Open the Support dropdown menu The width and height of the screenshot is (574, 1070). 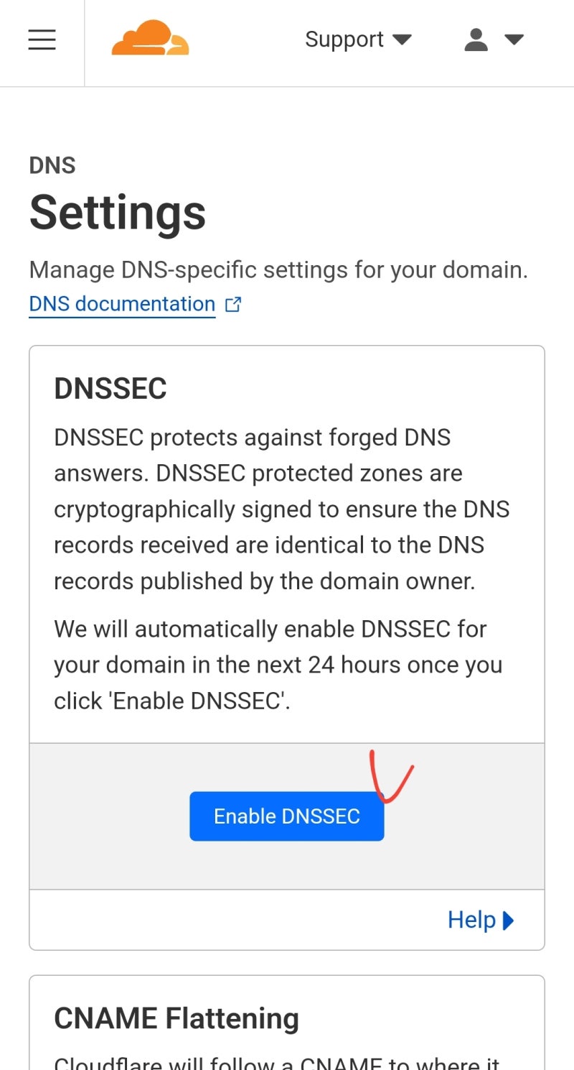344,40
